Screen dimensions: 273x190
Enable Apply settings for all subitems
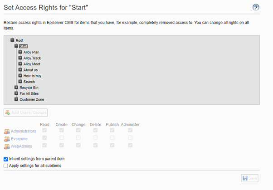coord(5,166)
